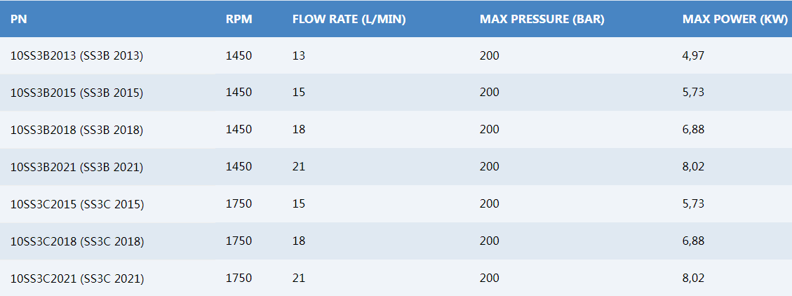Click the 1450 RPM value for 10SS3B2015
Image resolution: width=792 pixels, height=296 pixels.
click(x=239, y=93)
